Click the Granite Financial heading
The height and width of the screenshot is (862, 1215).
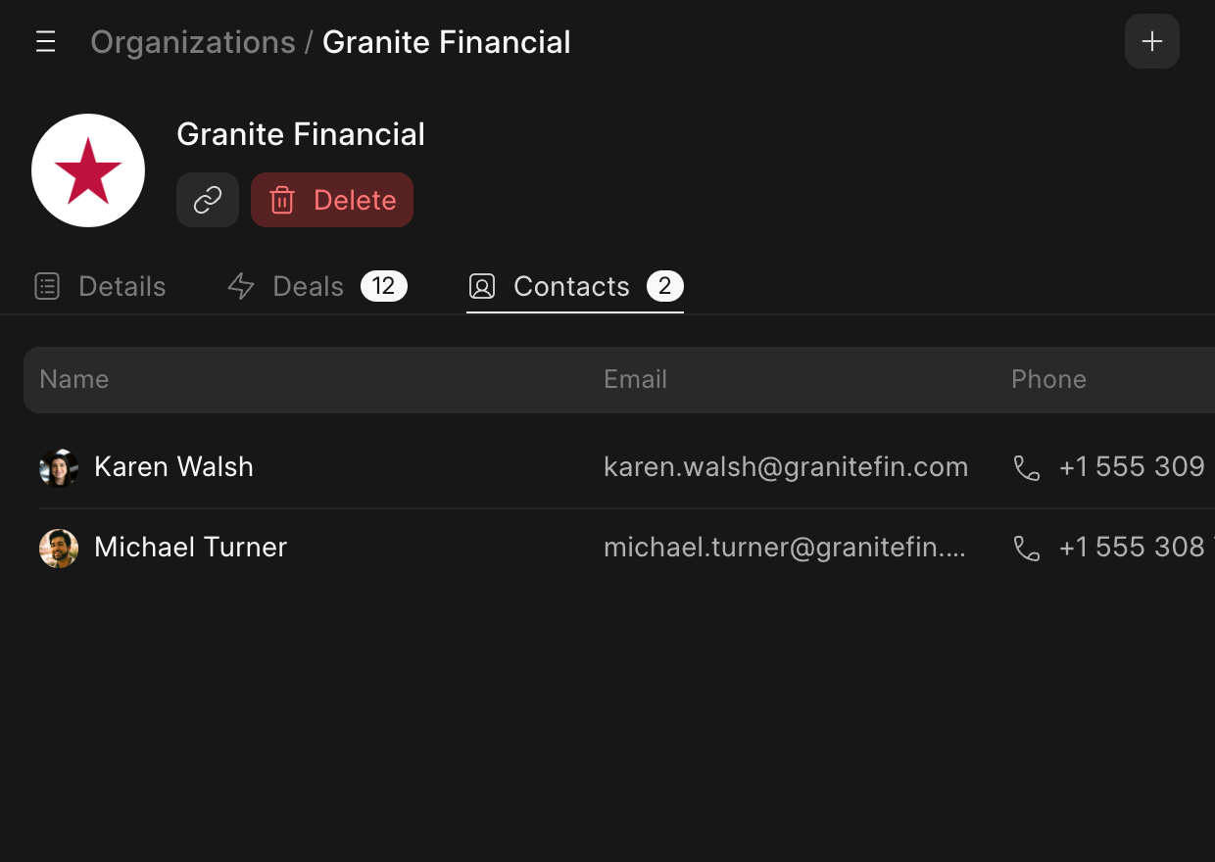point(301,134)
